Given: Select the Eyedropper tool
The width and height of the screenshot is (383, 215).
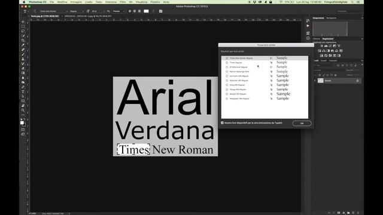Looking at the screenshot, I should coord(23,45).
